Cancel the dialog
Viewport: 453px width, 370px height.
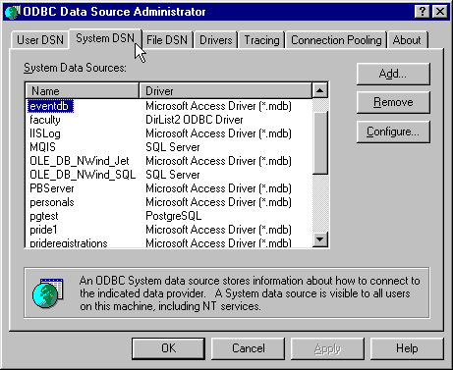(248, 348)
